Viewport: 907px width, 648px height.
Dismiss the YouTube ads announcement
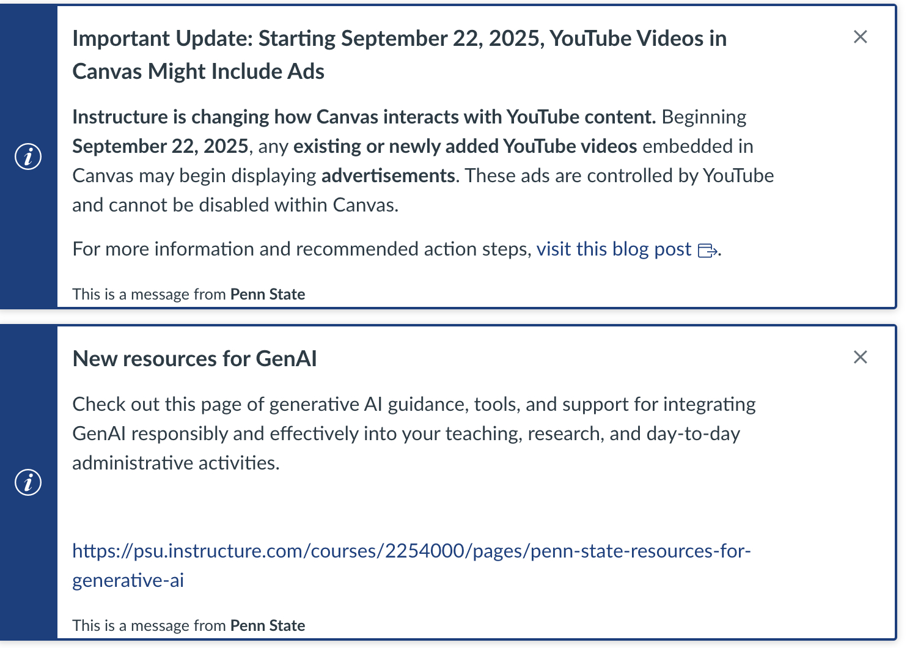(x=860, y=37)
